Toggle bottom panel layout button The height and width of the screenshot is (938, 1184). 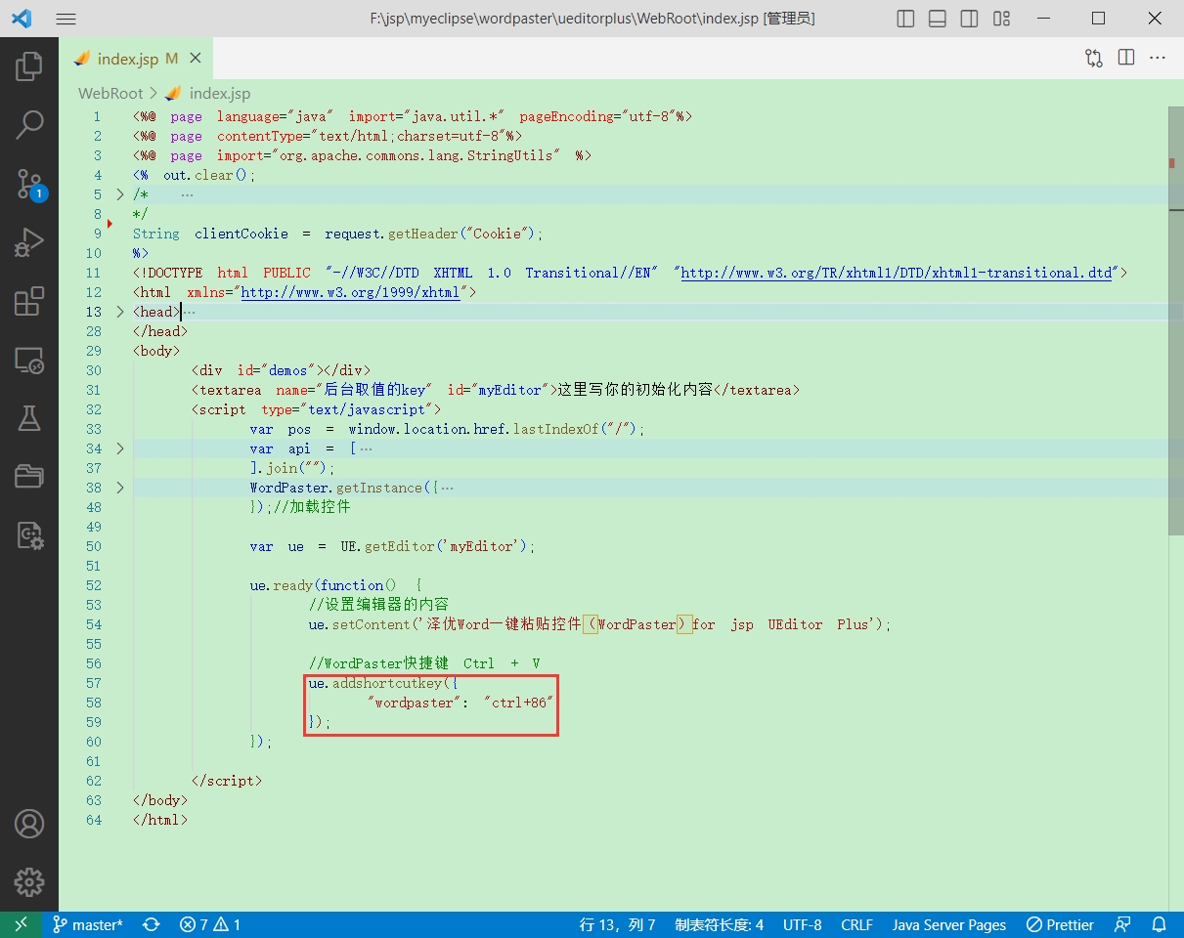click(937, 19)
